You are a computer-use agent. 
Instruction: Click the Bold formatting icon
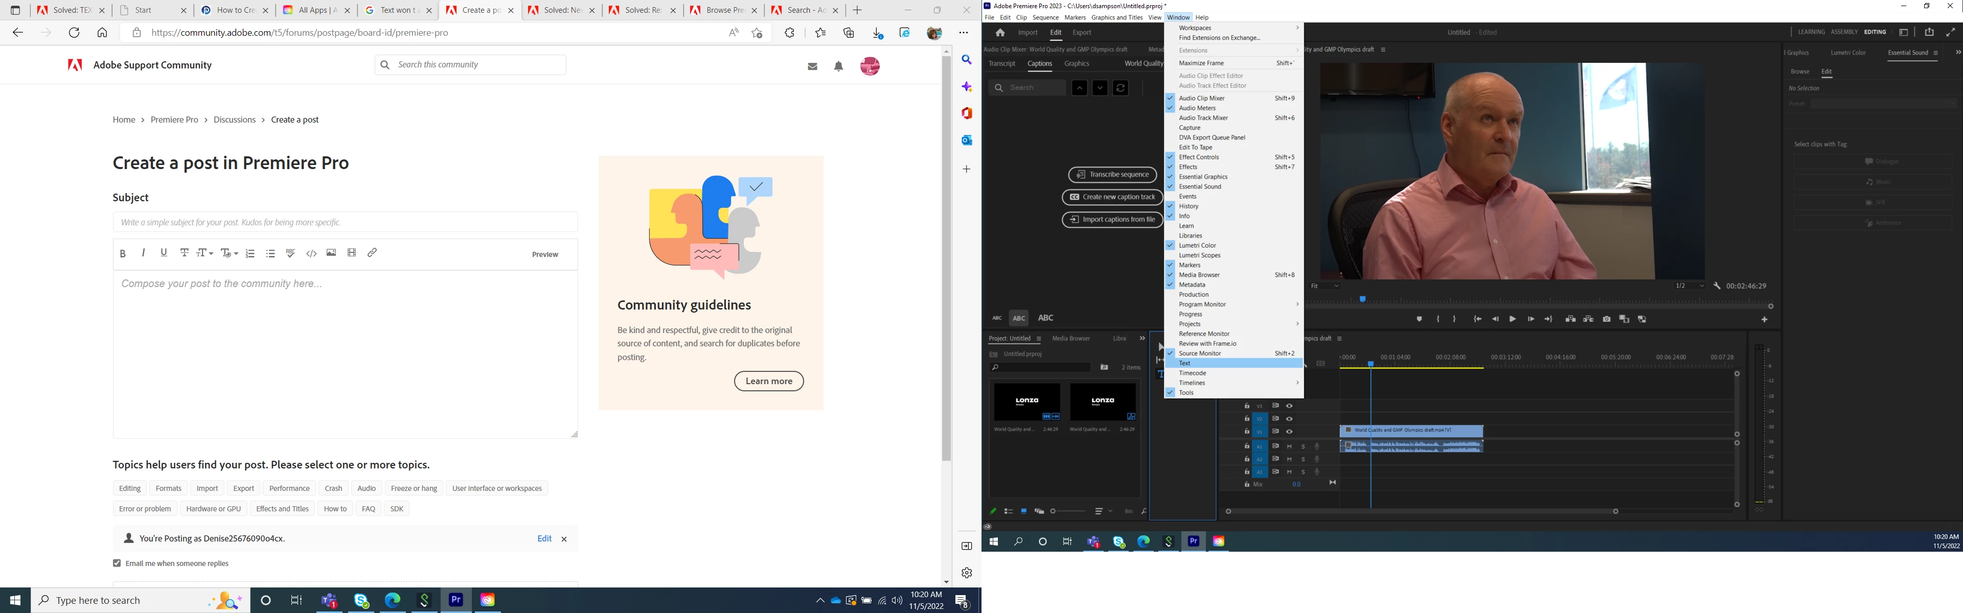coord(123,253)
